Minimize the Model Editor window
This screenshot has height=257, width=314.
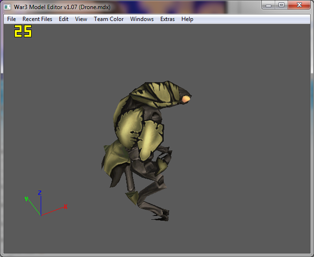tap(269, 5)
